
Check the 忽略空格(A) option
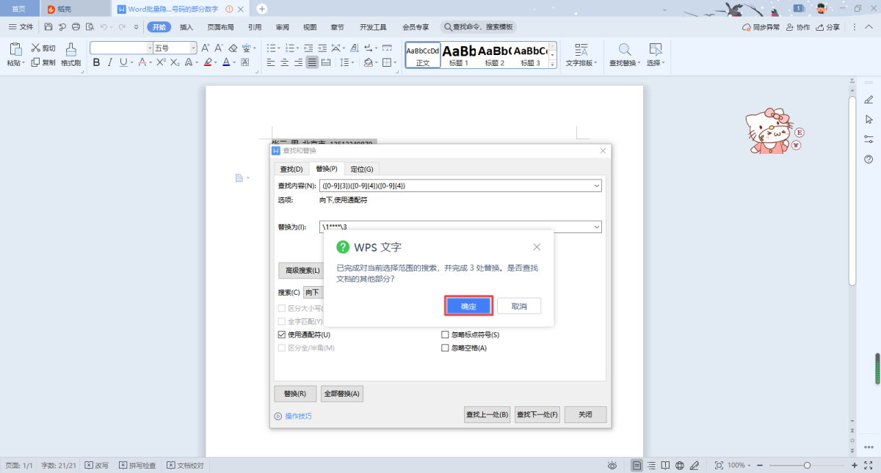[x=445, y=348]
